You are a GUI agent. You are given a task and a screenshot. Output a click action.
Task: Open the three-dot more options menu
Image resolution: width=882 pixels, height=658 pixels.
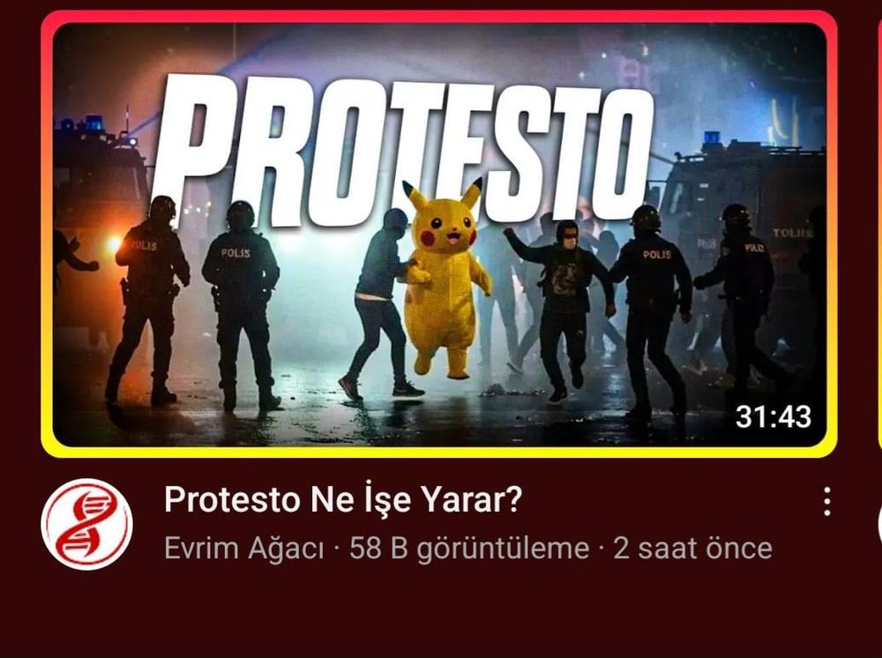[827, 502]
